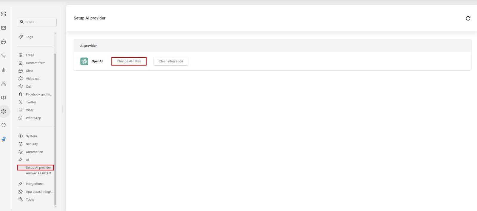The width and height of the screenshot is (477, 211).
Task: Open the chat bubble icon in left rail
Action: 4,42
